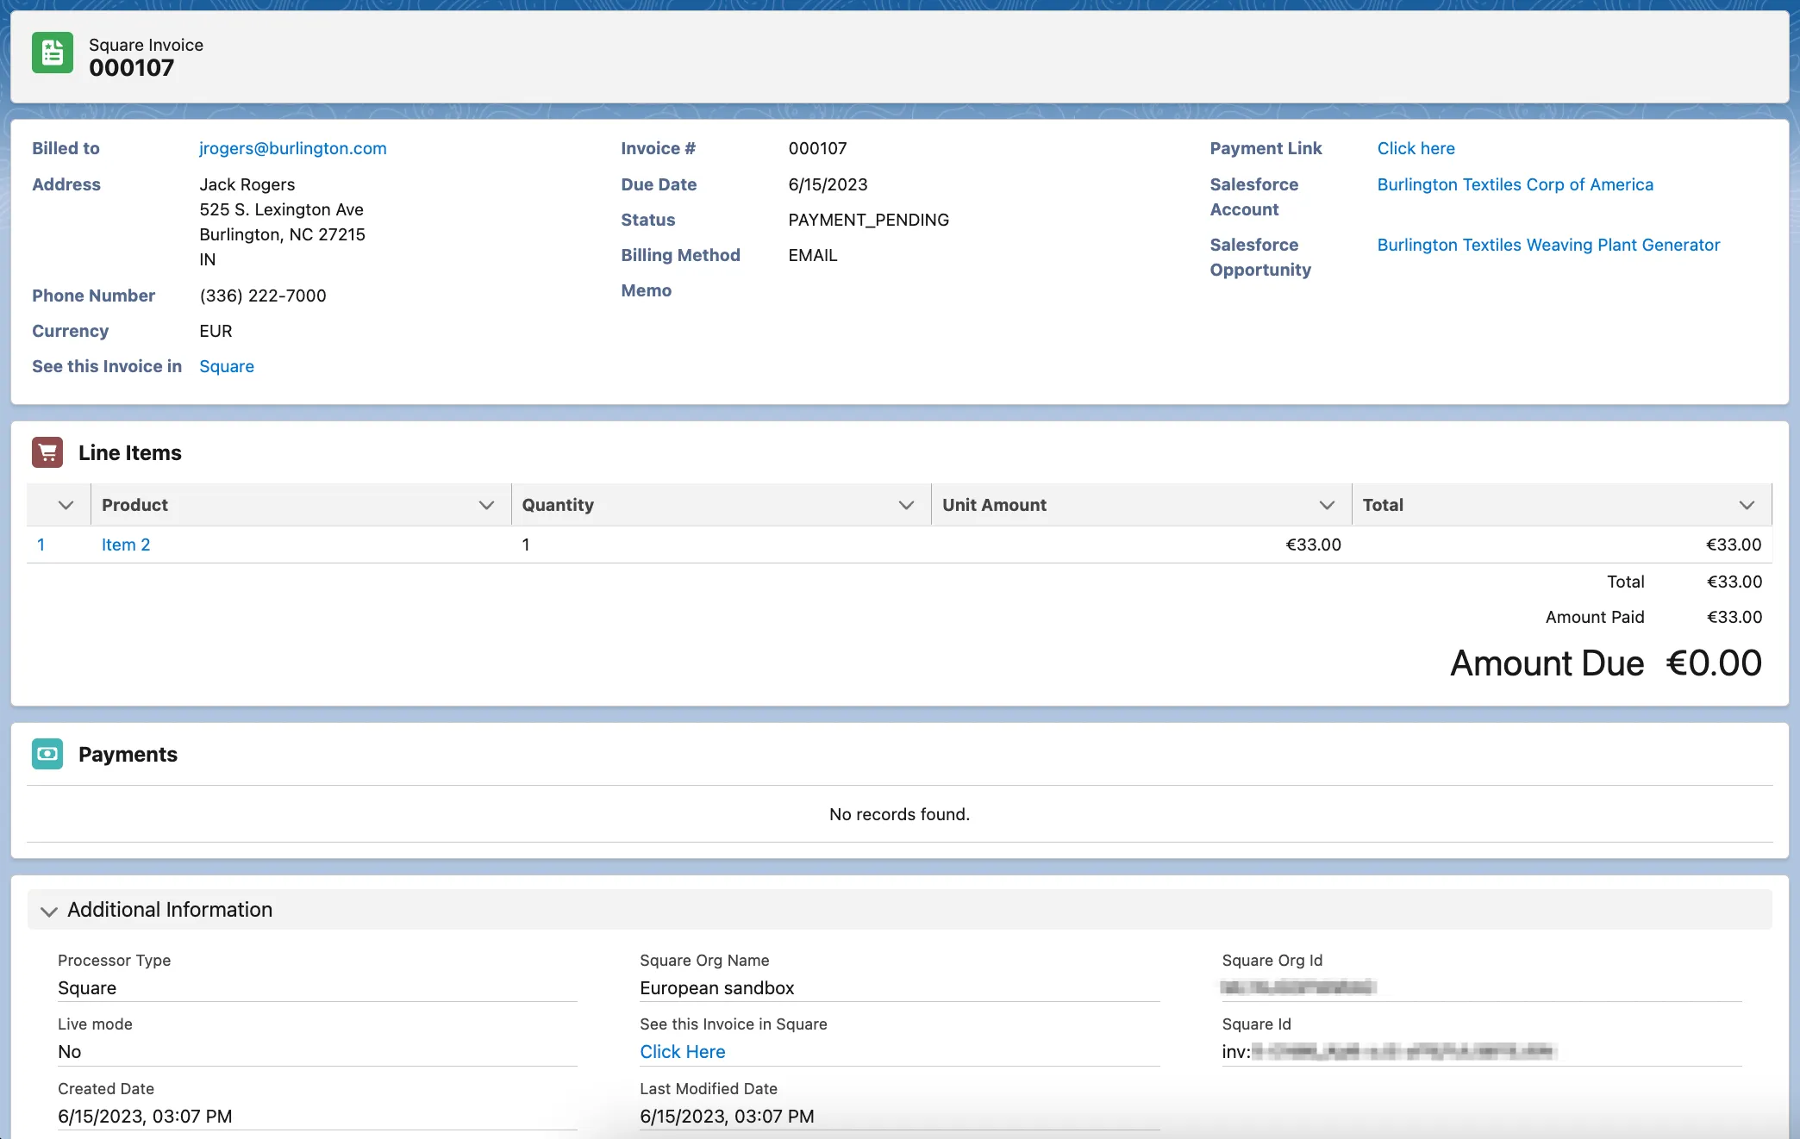Click the green Square Invoice document icon

coord(53,53)
